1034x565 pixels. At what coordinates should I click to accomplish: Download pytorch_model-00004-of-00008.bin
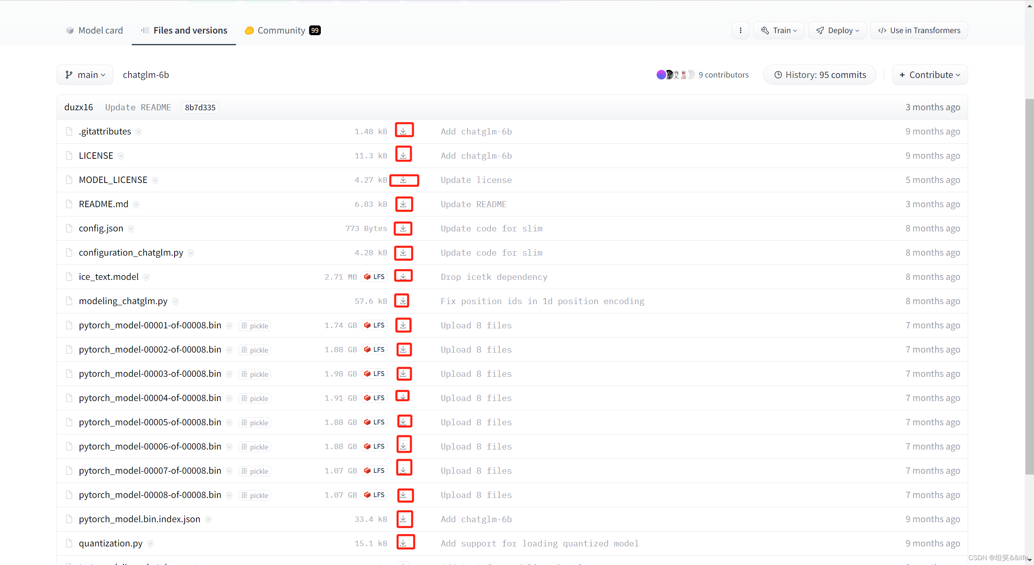(x=403, y=397)
